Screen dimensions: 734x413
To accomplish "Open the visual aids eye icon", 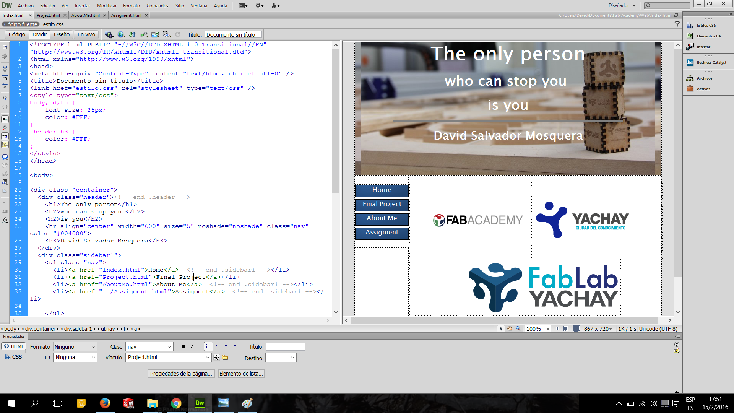I will (x=167, y=34).
